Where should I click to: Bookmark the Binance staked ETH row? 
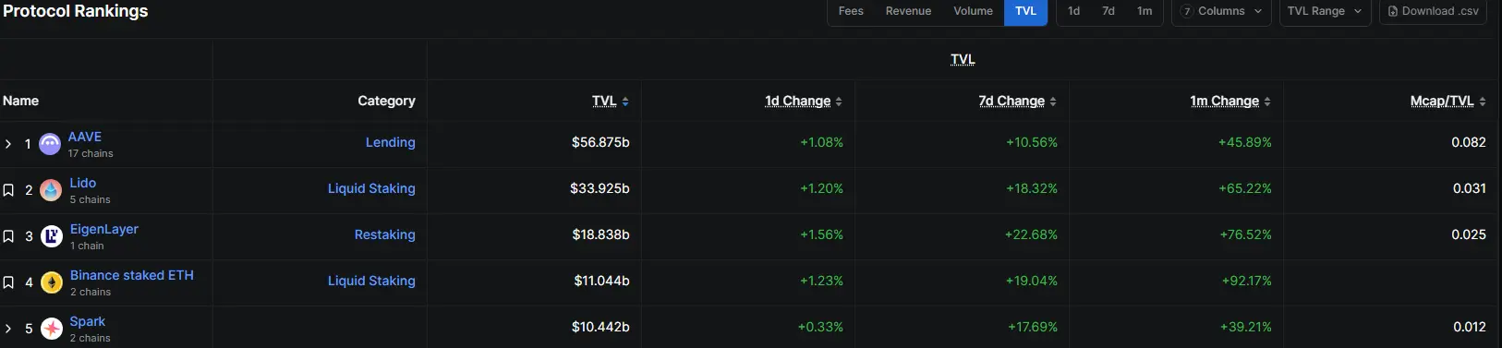8,282
